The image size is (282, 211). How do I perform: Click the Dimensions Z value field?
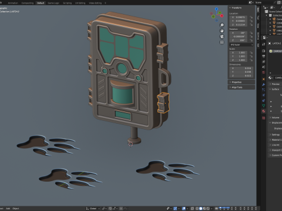[x=241, y=76]
